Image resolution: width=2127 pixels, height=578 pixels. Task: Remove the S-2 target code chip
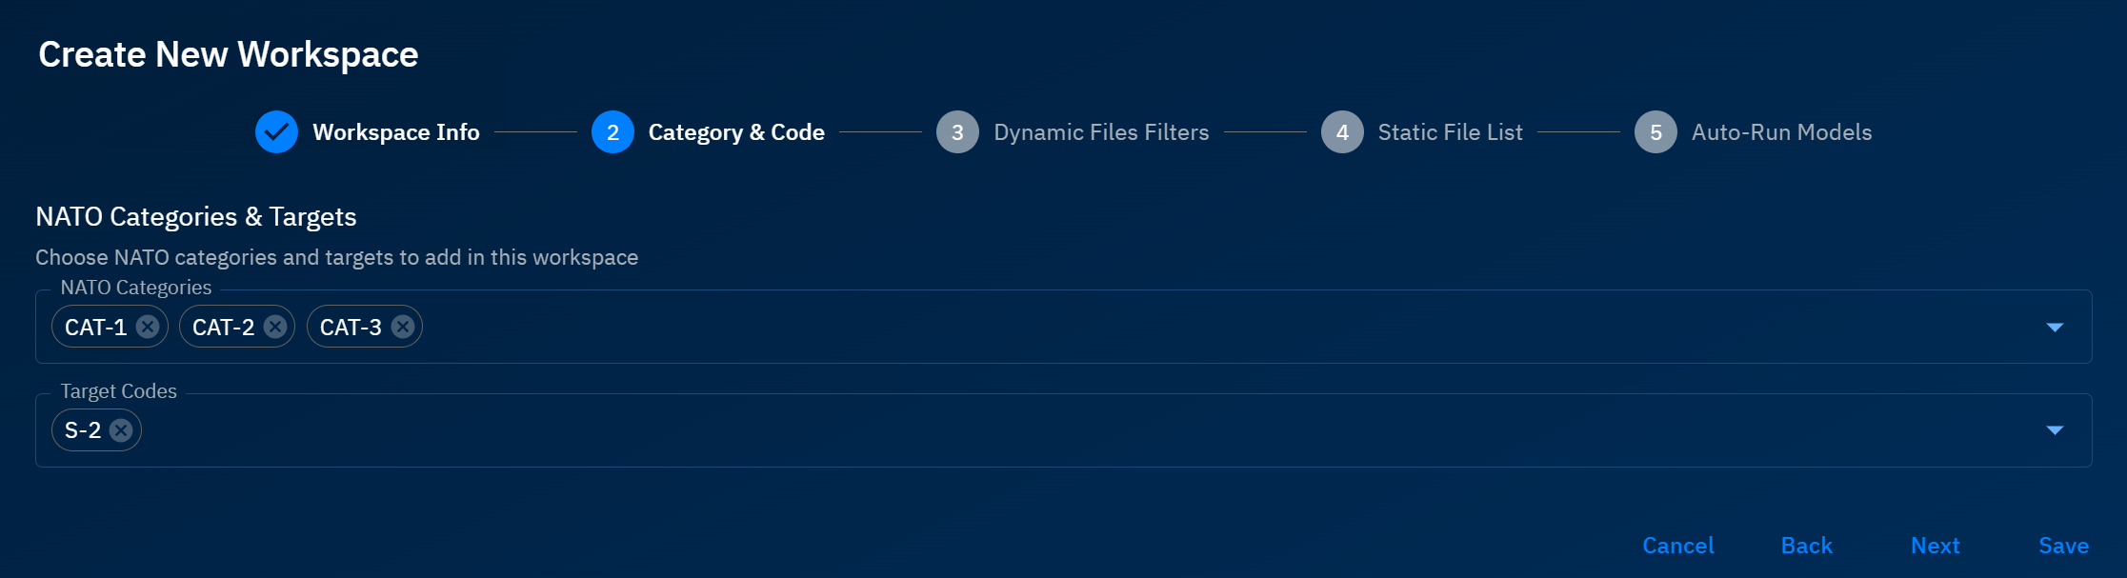[x=121, y=430]
